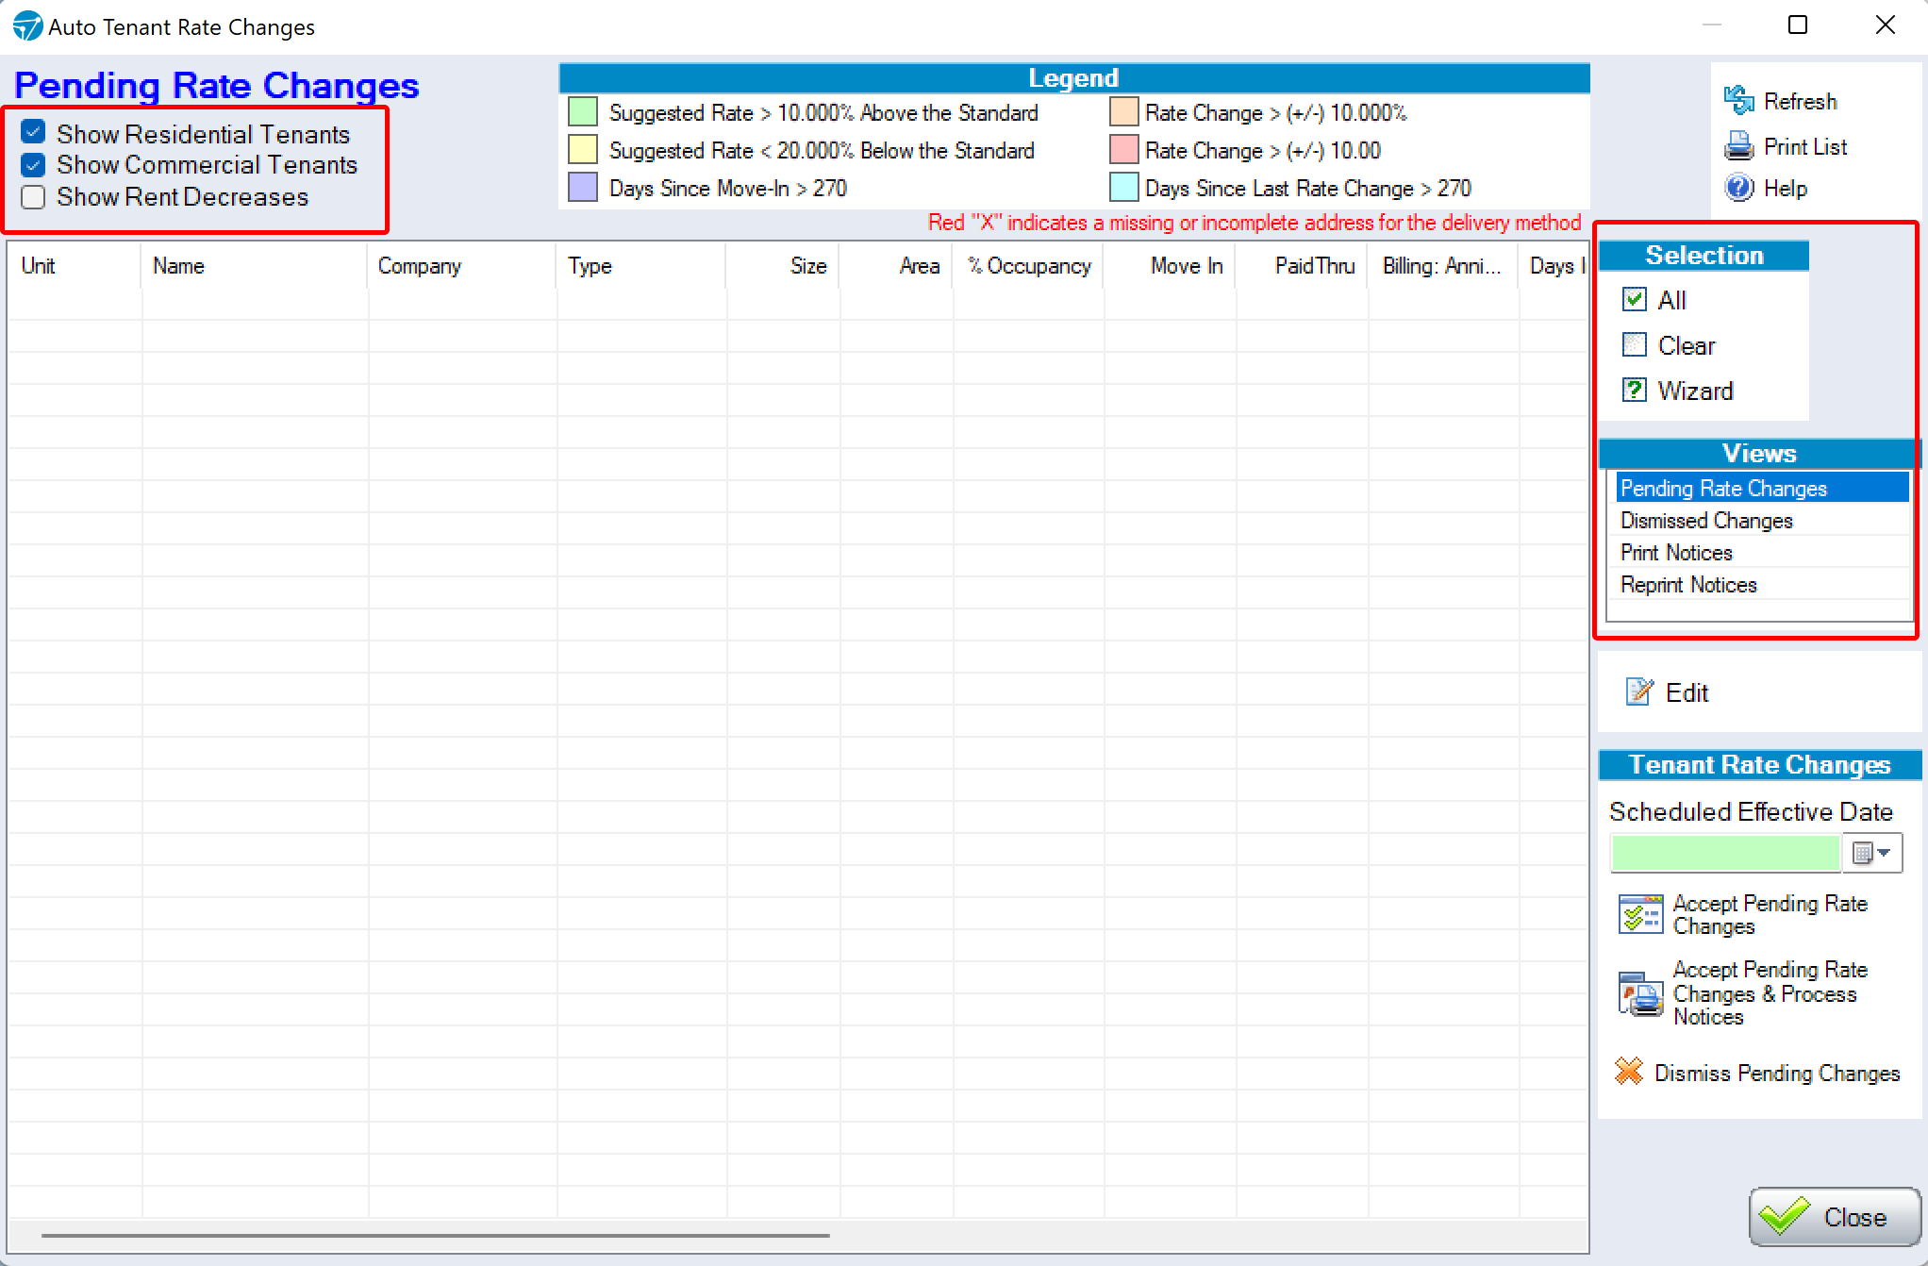Sort by the Area column header

click(895, 266)
